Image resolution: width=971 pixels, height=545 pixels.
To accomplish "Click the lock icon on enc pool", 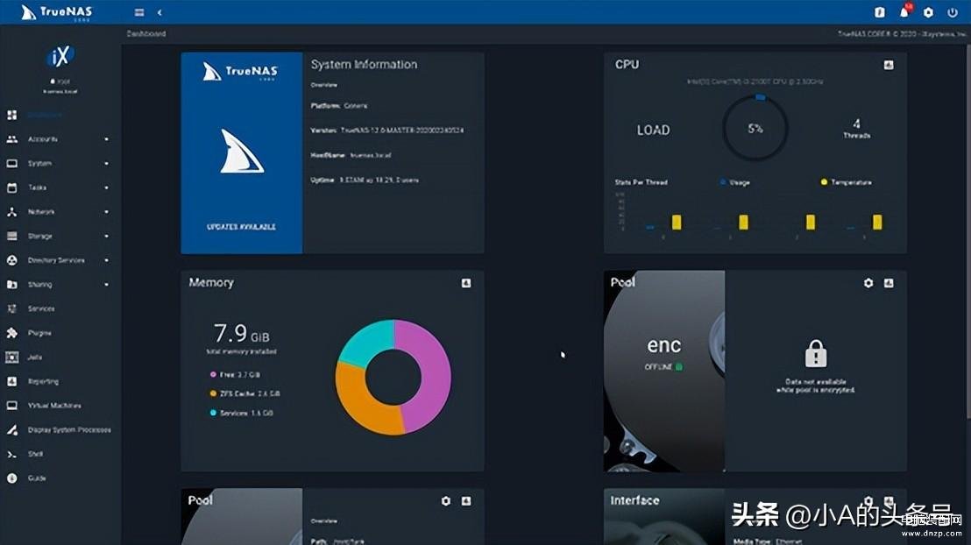I will pos(816,354).
